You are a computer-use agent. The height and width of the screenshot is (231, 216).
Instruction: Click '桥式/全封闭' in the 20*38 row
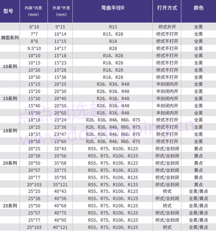tap(167, 156)
